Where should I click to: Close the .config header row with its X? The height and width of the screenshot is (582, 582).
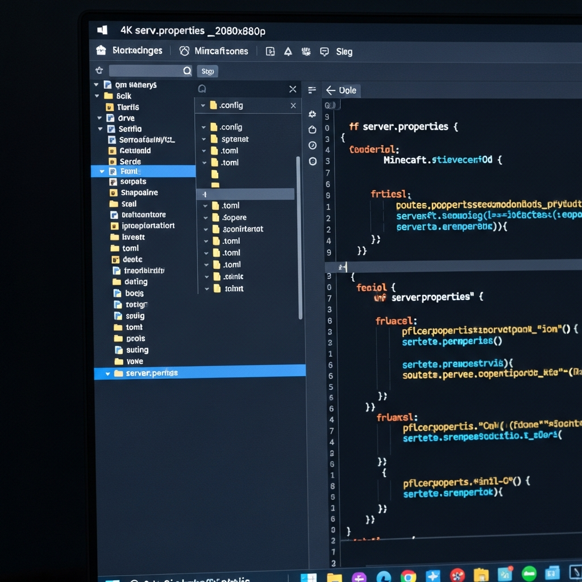pyautogui.click(x=293, y=105)
